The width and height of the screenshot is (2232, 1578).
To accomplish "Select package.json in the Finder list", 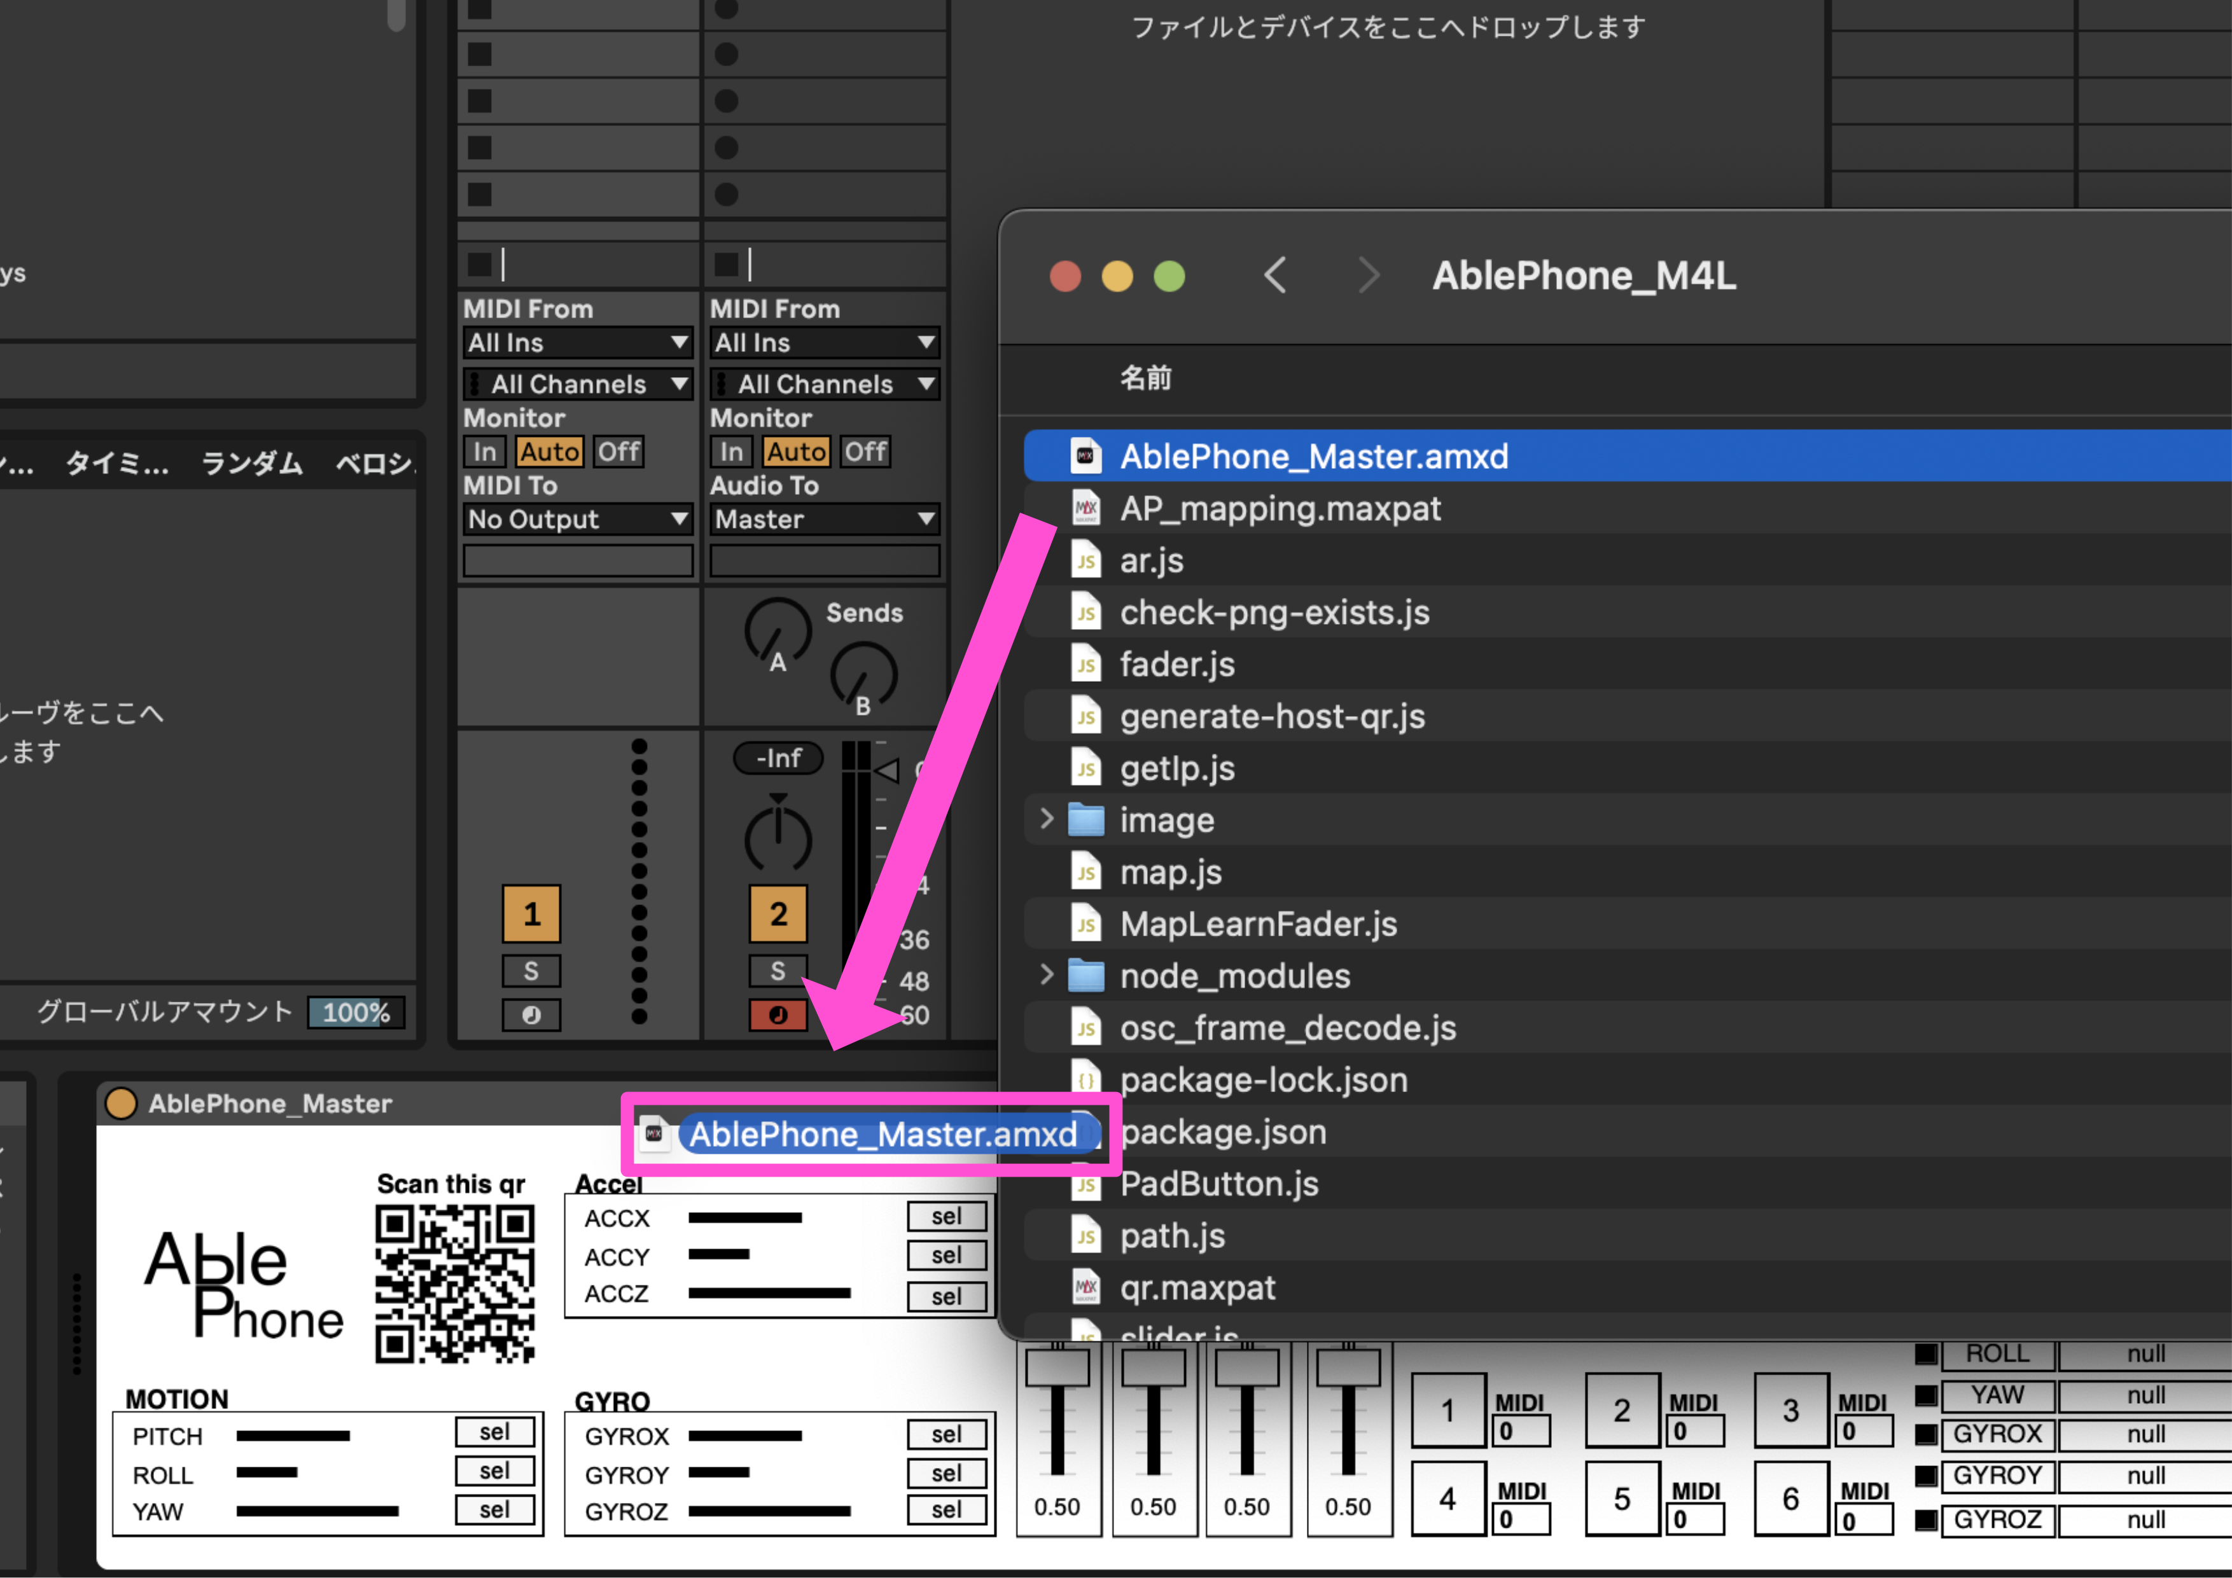I will point(1628,1132).
